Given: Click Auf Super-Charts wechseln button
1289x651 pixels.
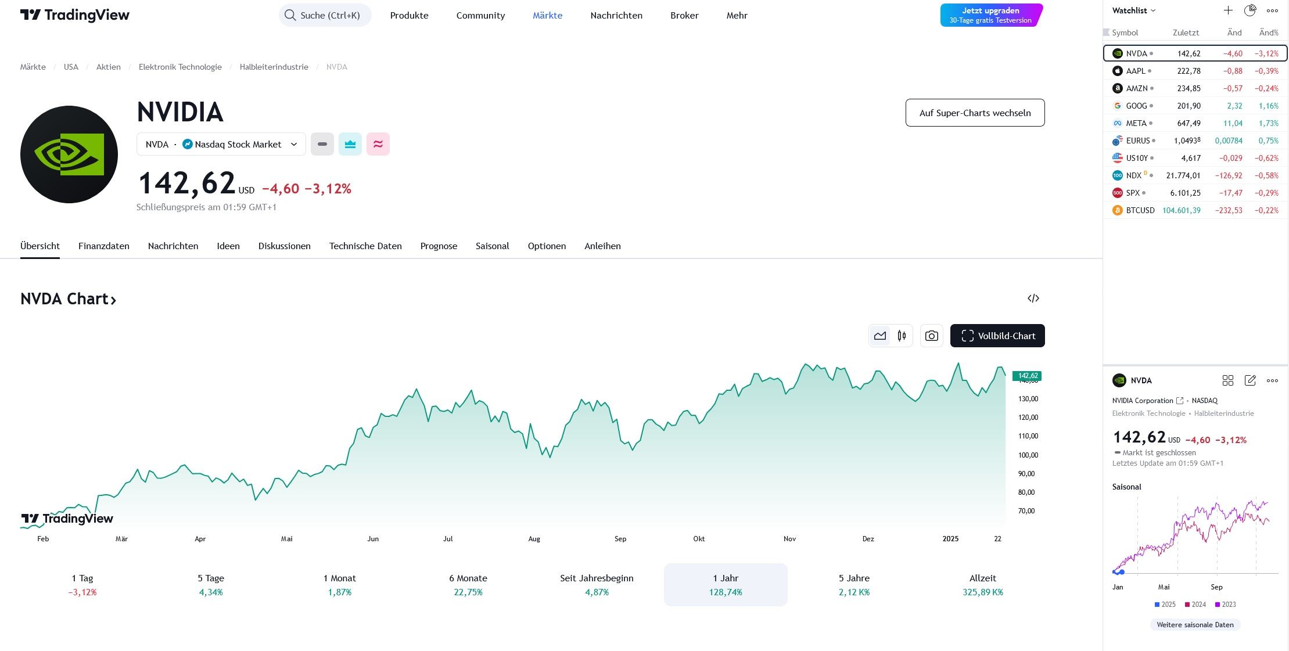Looking at the screenshot, I should 975,113.
